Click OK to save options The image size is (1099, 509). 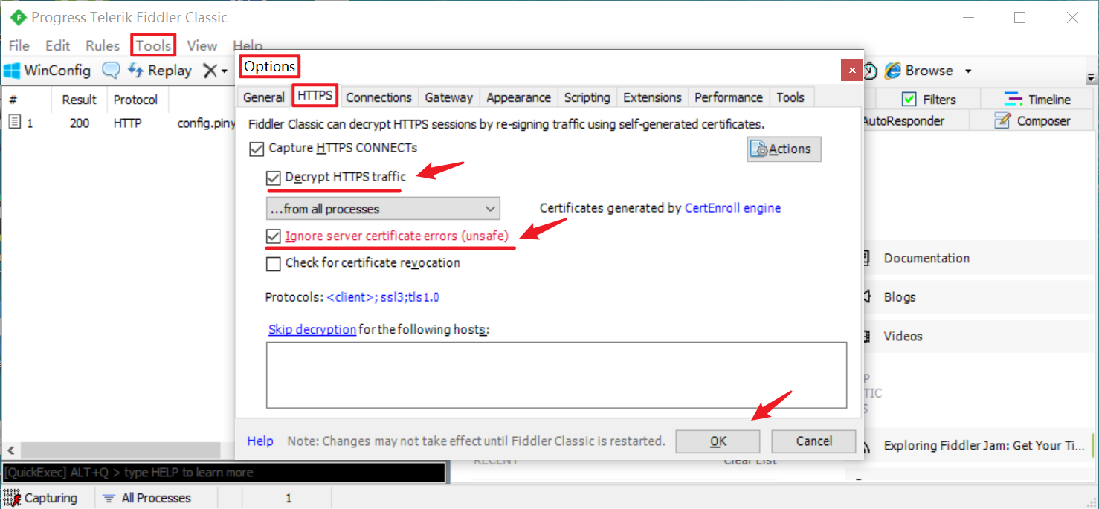(x=718, y=441)
